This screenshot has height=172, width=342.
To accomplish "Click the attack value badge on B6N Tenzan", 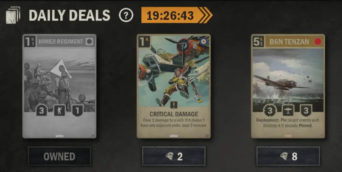I will click(270, 110).
